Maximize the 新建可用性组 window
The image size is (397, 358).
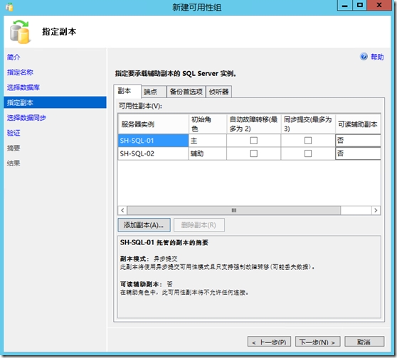pyautogui.click(x=359, y=5)
